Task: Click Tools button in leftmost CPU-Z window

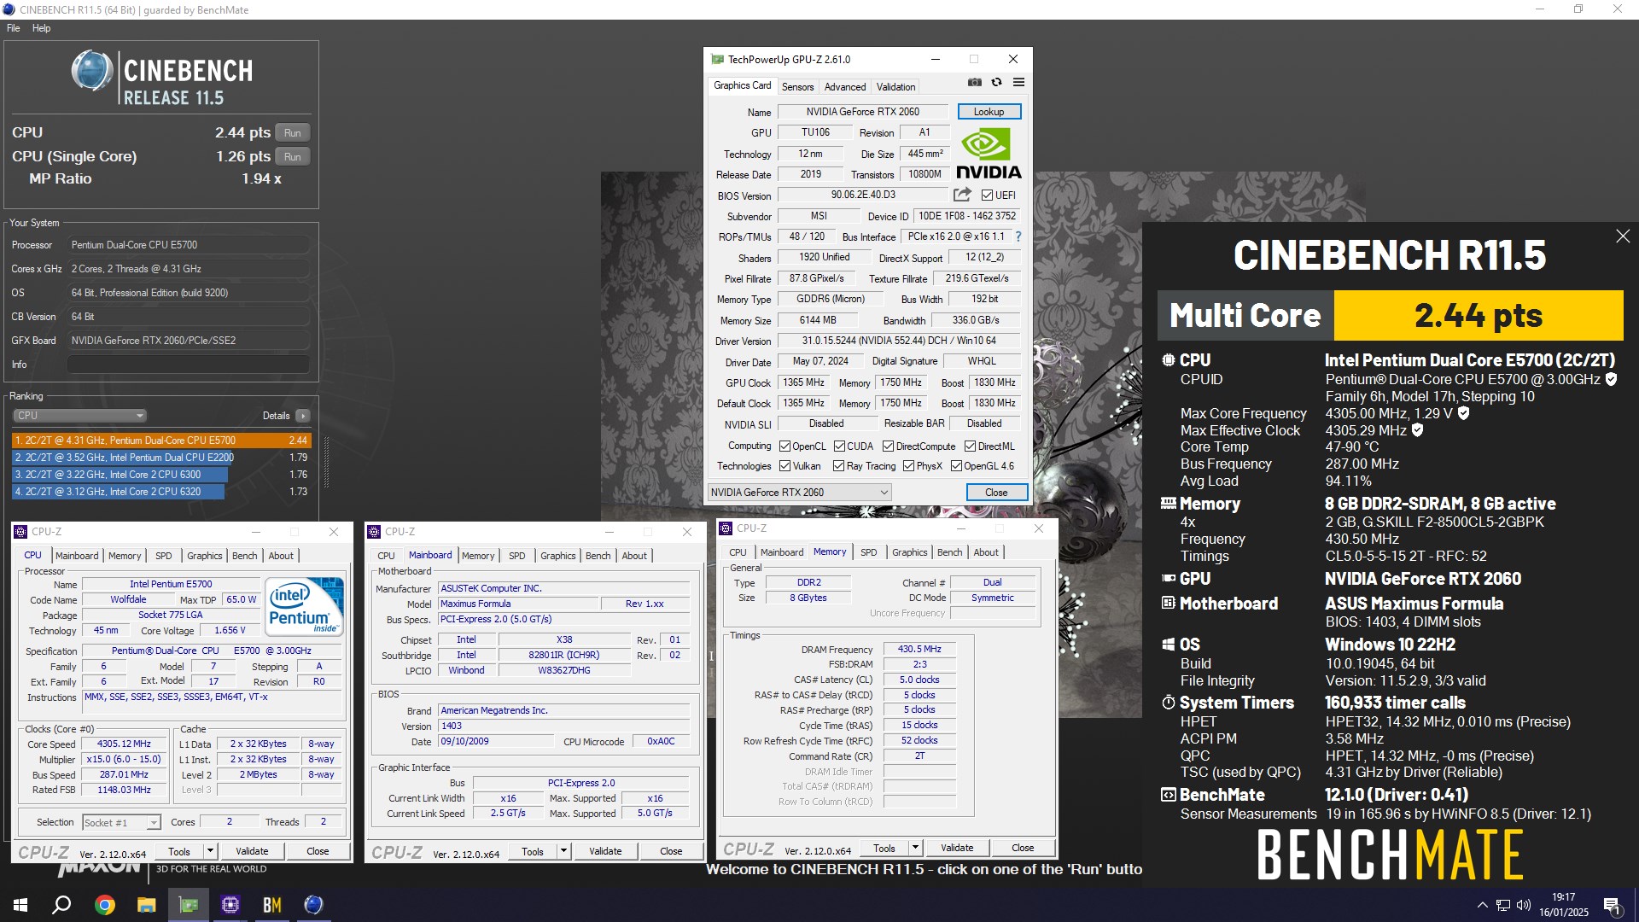Action: pos(179,851)
